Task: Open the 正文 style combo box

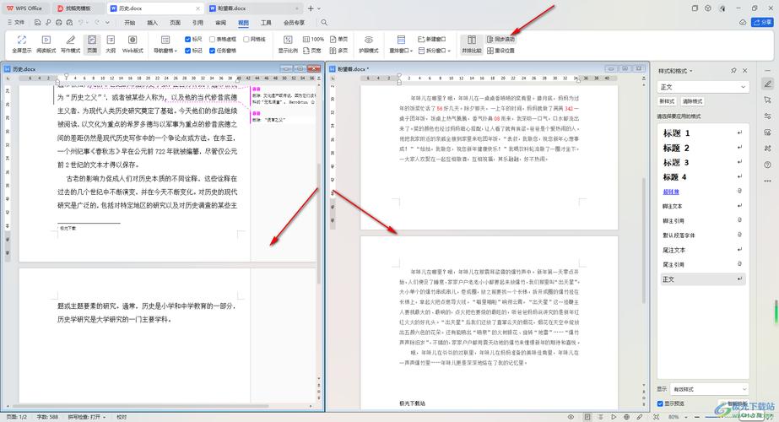Action: (x=703, y=87)
